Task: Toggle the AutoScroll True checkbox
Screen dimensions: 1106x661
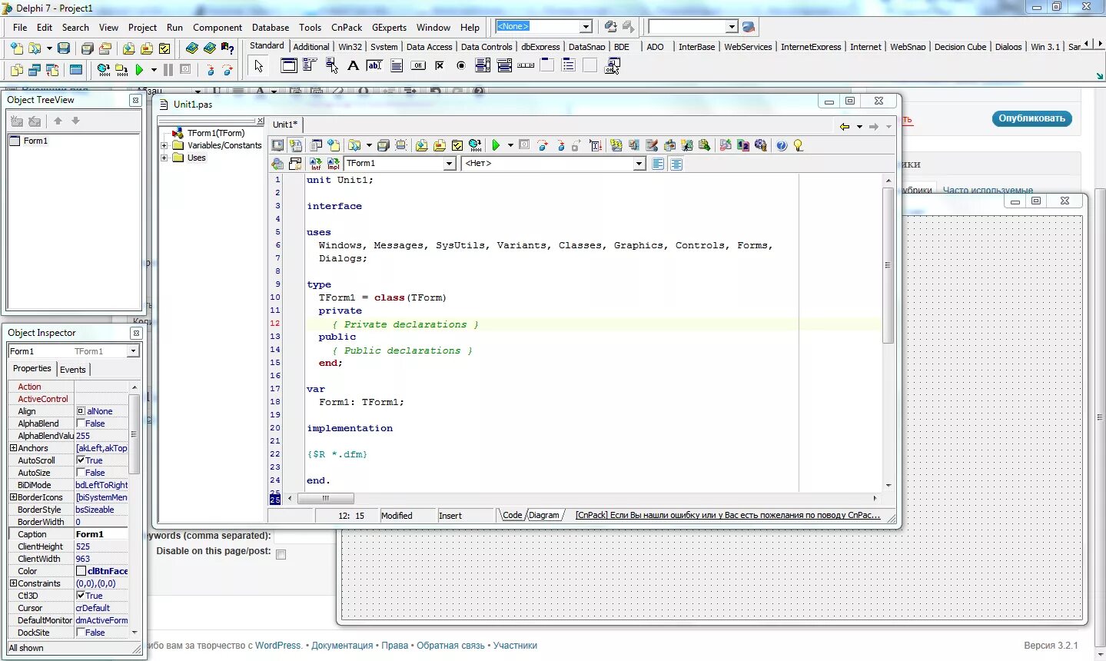Action: point(81,460)
